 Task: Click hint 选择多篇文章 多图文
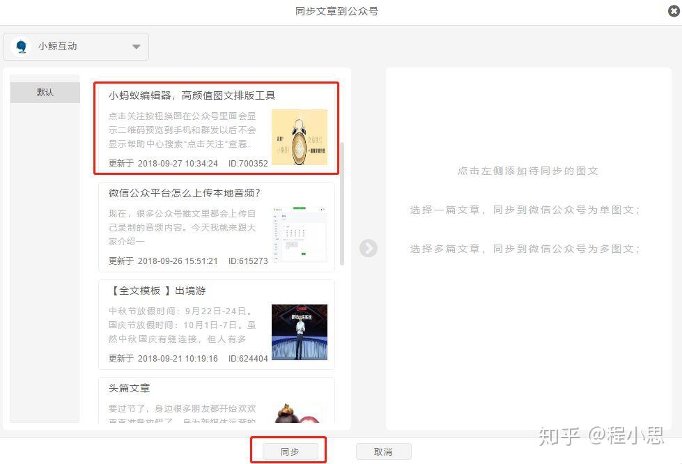click(525, 249)
